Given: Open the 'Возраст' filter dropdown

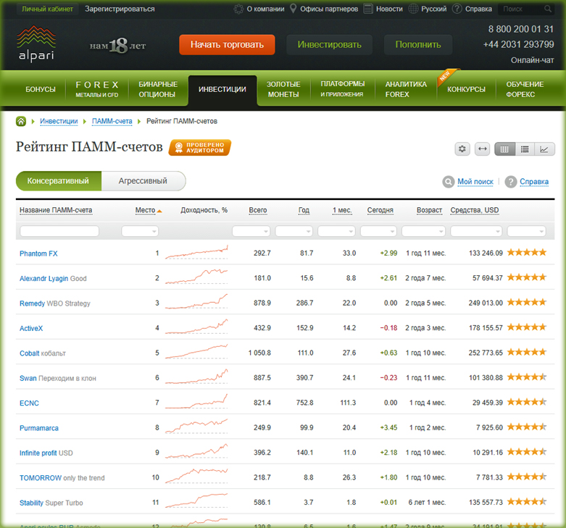Looking at the screenshot, I should (423, 231).
